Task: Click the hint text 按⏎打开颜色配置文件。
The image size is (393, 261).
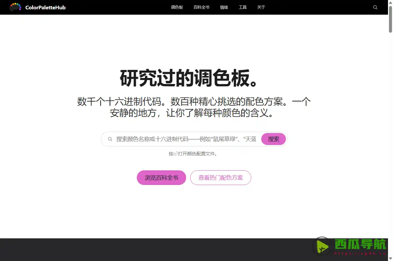Action: tap(193, 154)
